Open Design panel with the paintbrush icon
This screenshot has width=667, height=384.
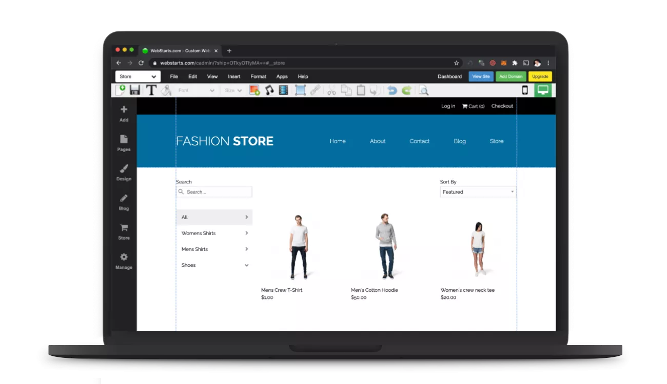(x=124, y=173)
